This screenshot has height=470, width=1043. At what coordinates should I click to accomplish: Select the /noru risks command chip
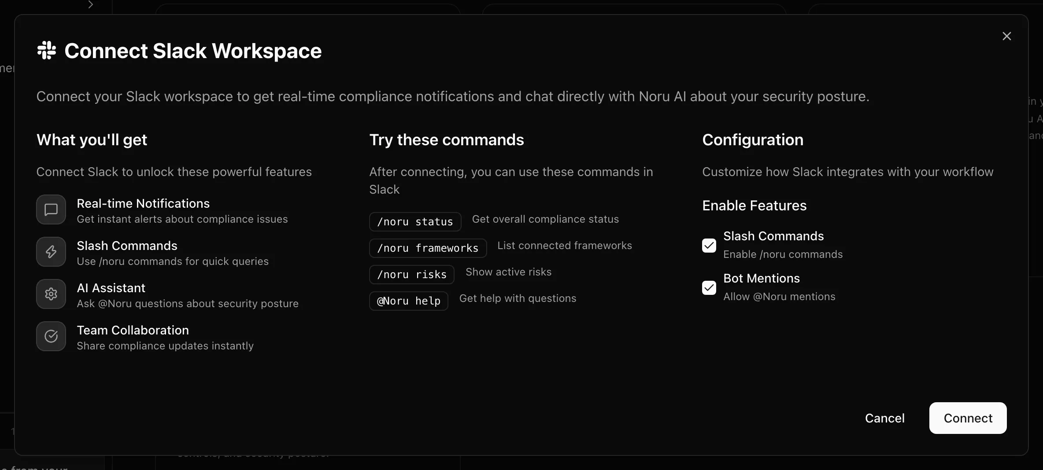pos(412,275)
